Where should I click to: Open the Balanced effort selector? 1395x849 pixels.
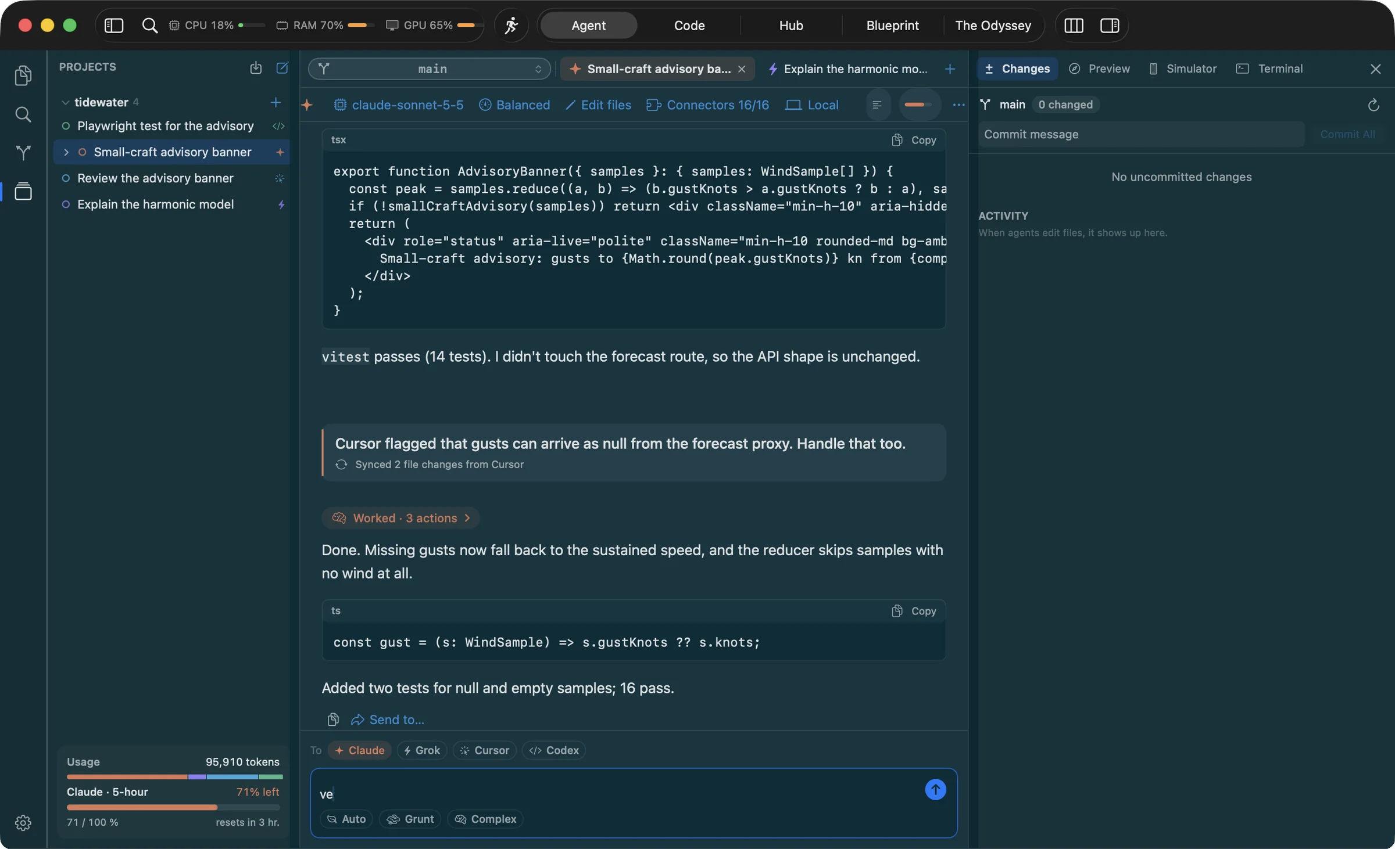coord(514,105)
